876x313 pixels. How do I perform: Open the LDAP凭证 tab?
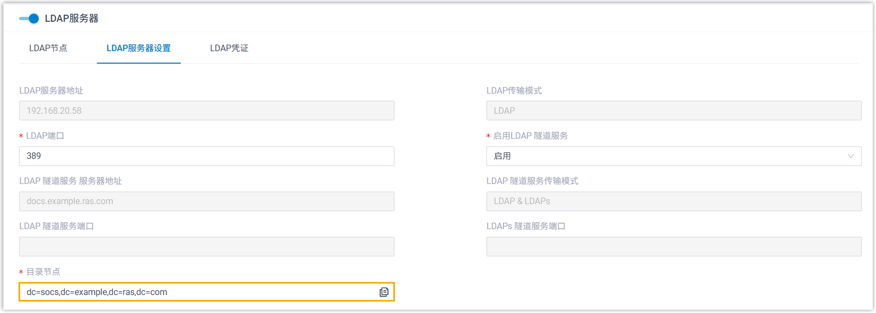pyautogui.click(x=229, y=48)
